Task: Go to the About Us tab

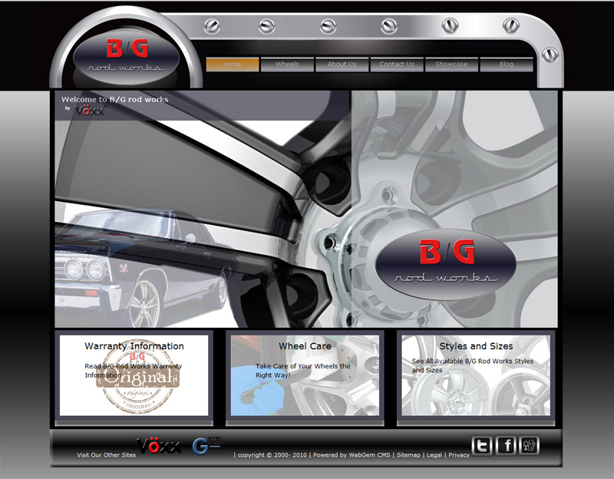Action: [342, 64]
